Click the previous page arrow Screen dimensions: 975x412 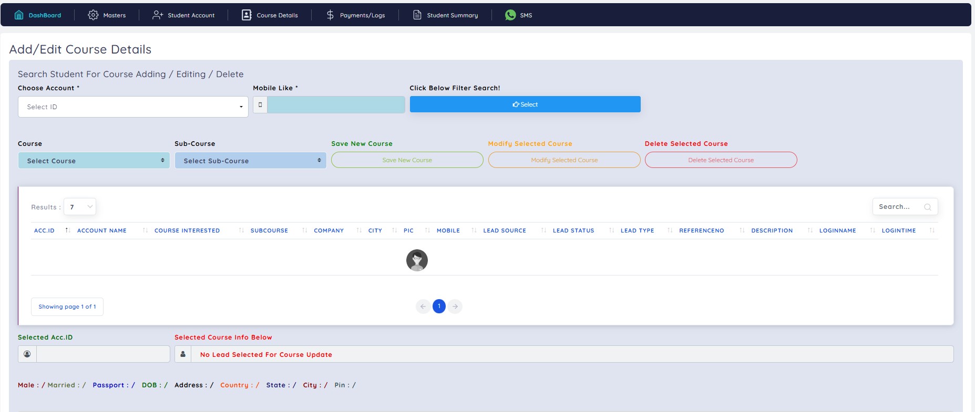click(423, 307)
